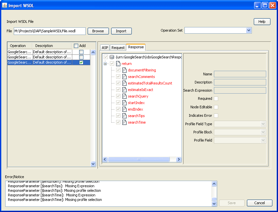278x212 pixels.
Task: Click the File path input field
Action: [50, 31]
